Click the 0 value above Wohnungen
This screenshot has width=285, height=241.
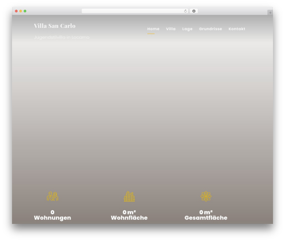(x=52, y=212)
